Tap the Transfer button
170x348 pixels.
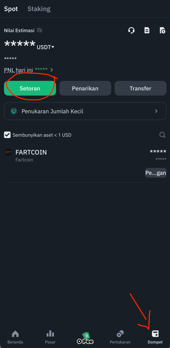point(140,88)
